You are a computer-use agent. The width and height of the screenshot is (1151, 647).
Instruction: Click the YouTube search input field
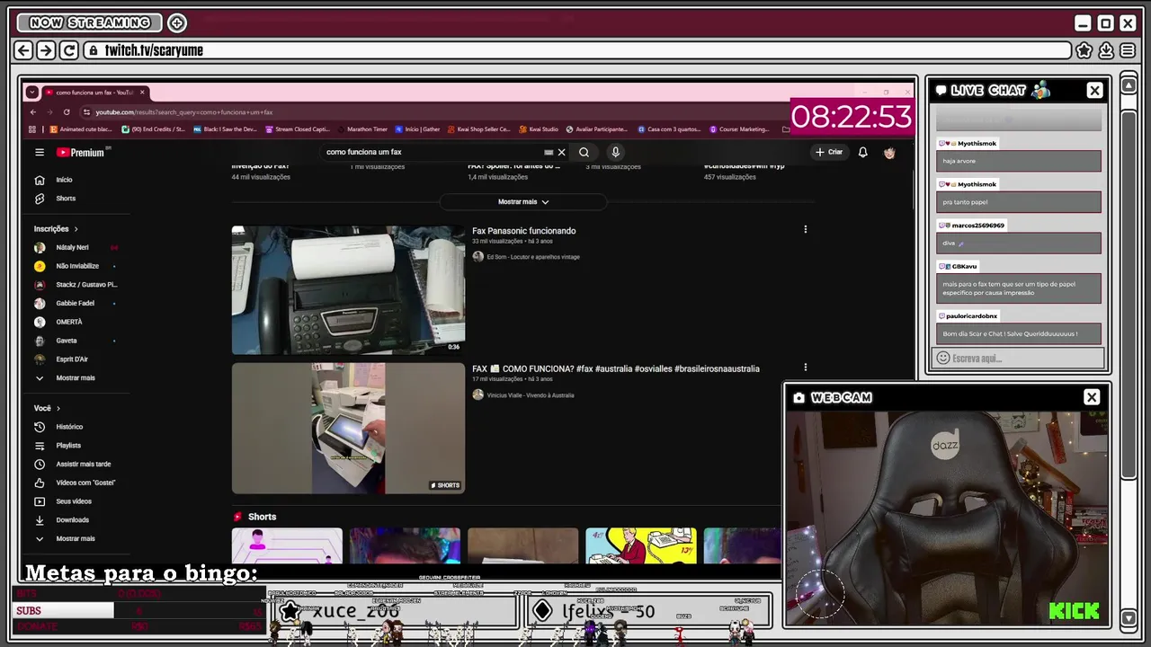[x=432, y=152]
